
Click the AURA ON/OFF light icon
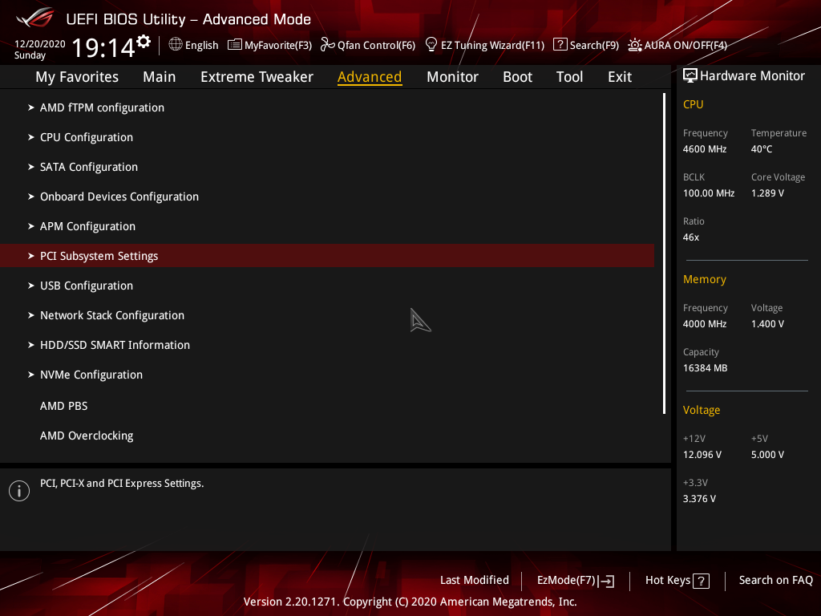635,45
